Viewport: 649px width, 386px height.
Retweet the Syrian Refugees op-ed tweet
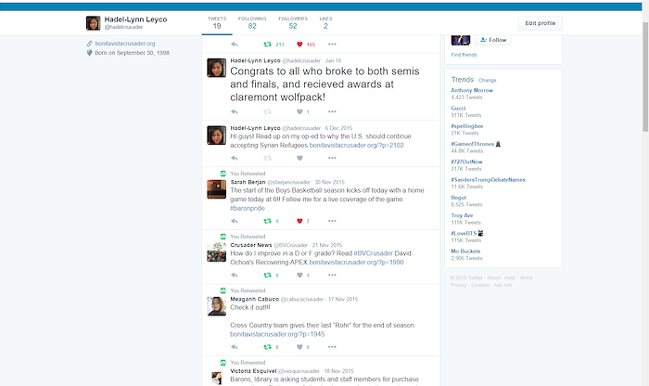(267, 158)
